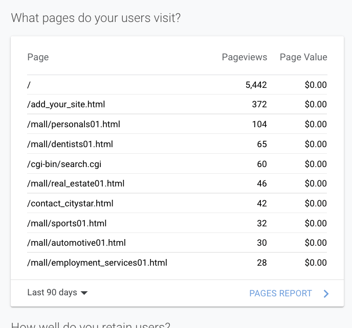
Task: Open the /mall/dentists01.html page entry
Action: click(70, 144)
